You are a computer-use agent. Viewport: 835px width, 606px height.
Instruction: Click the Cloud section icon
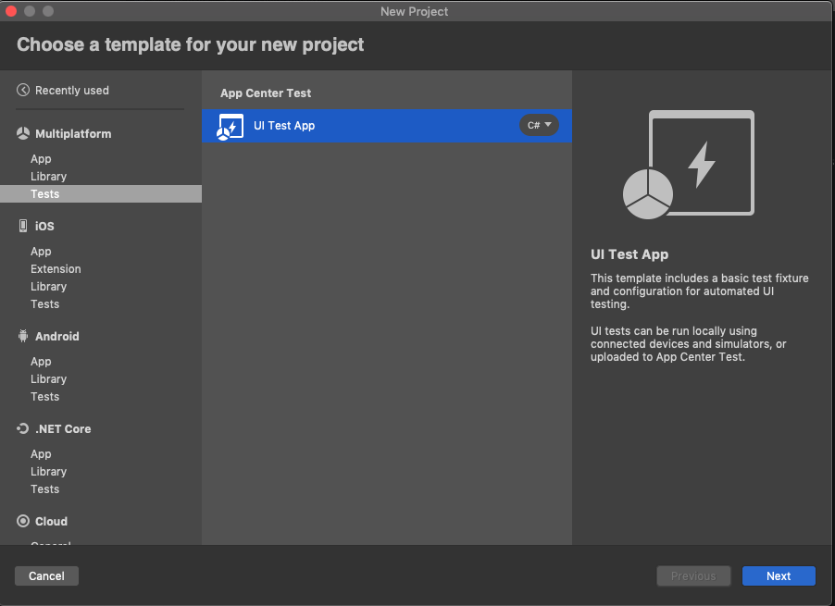22,521
